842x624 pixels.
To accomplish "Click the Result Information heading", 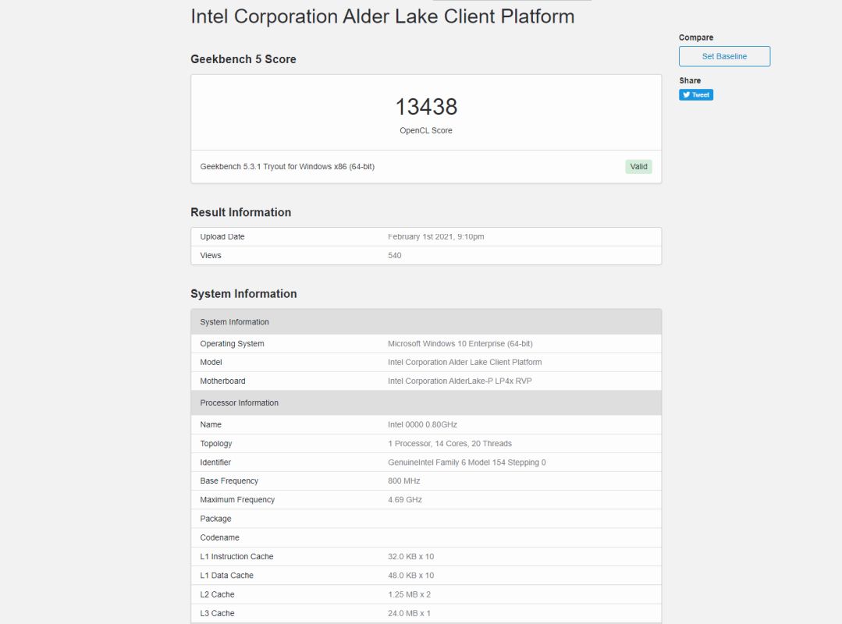I will (x=240, y=212).
